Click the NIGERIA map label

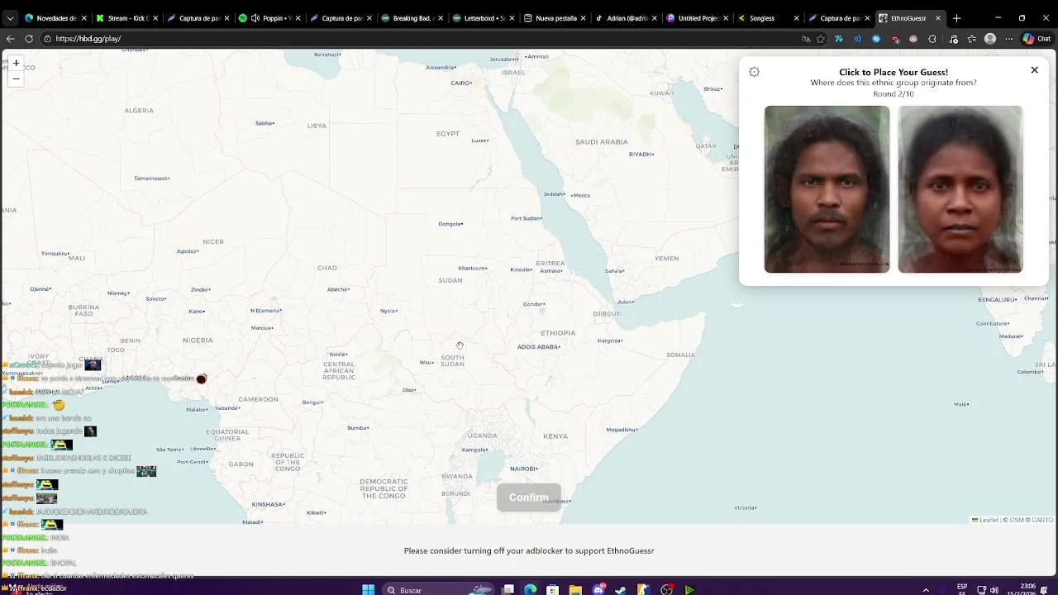198,340
